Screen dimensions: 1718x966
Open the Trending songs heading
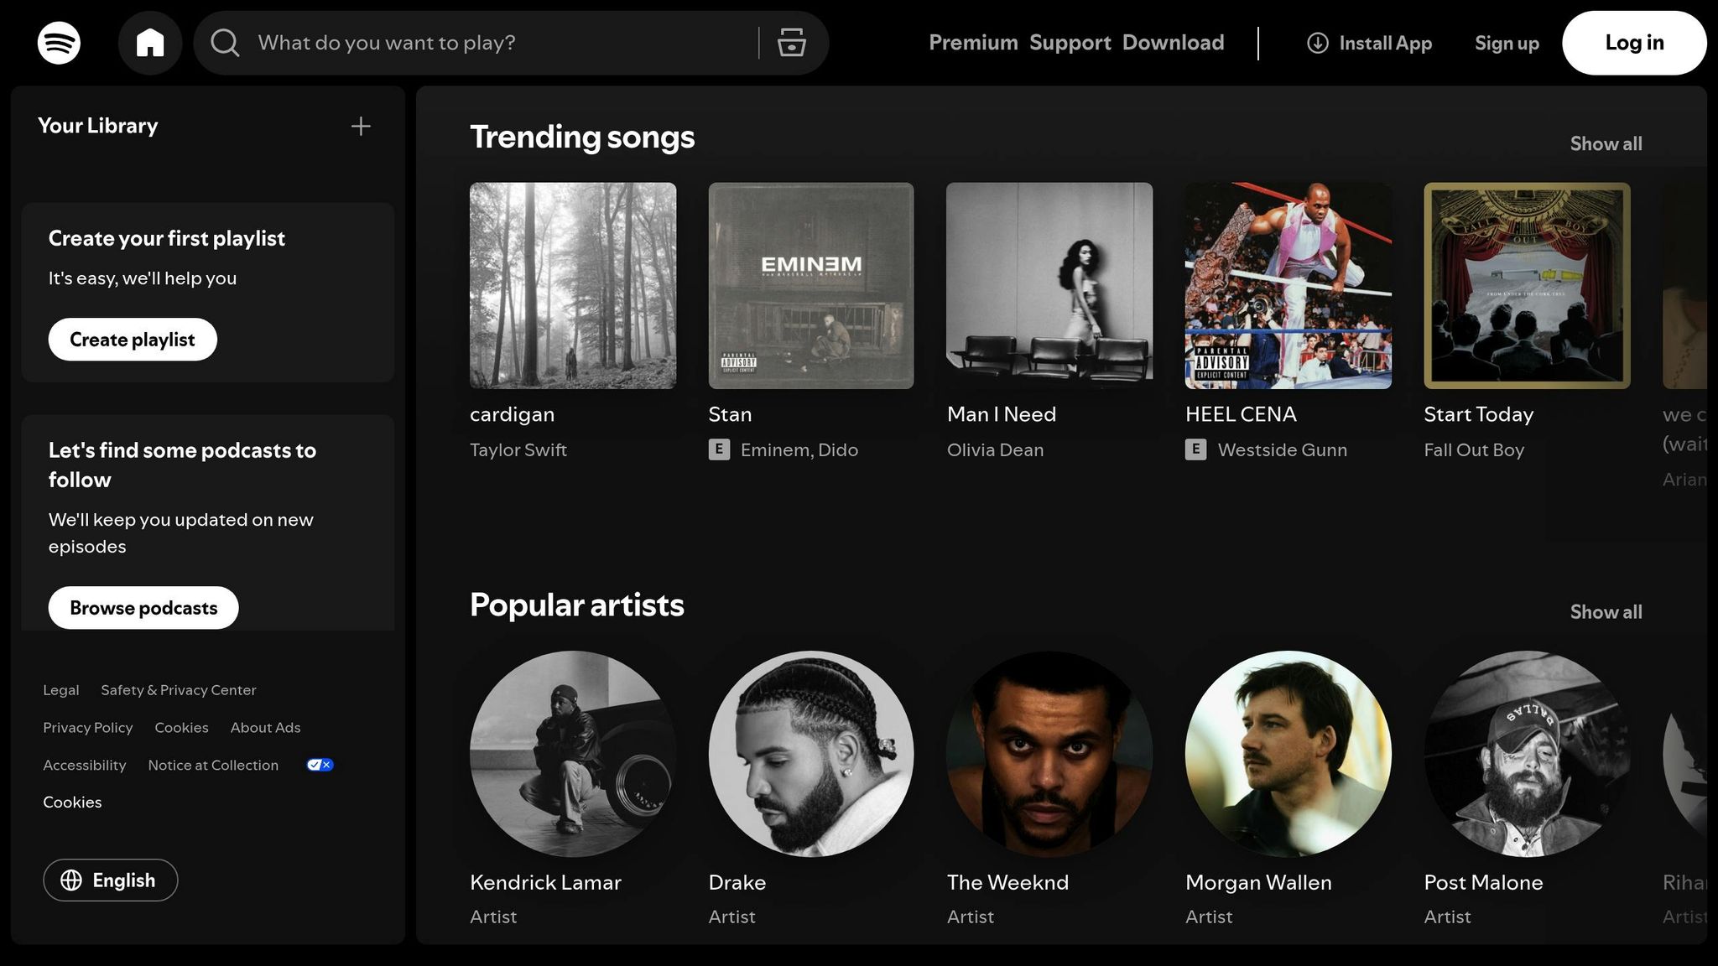[582, 137]
